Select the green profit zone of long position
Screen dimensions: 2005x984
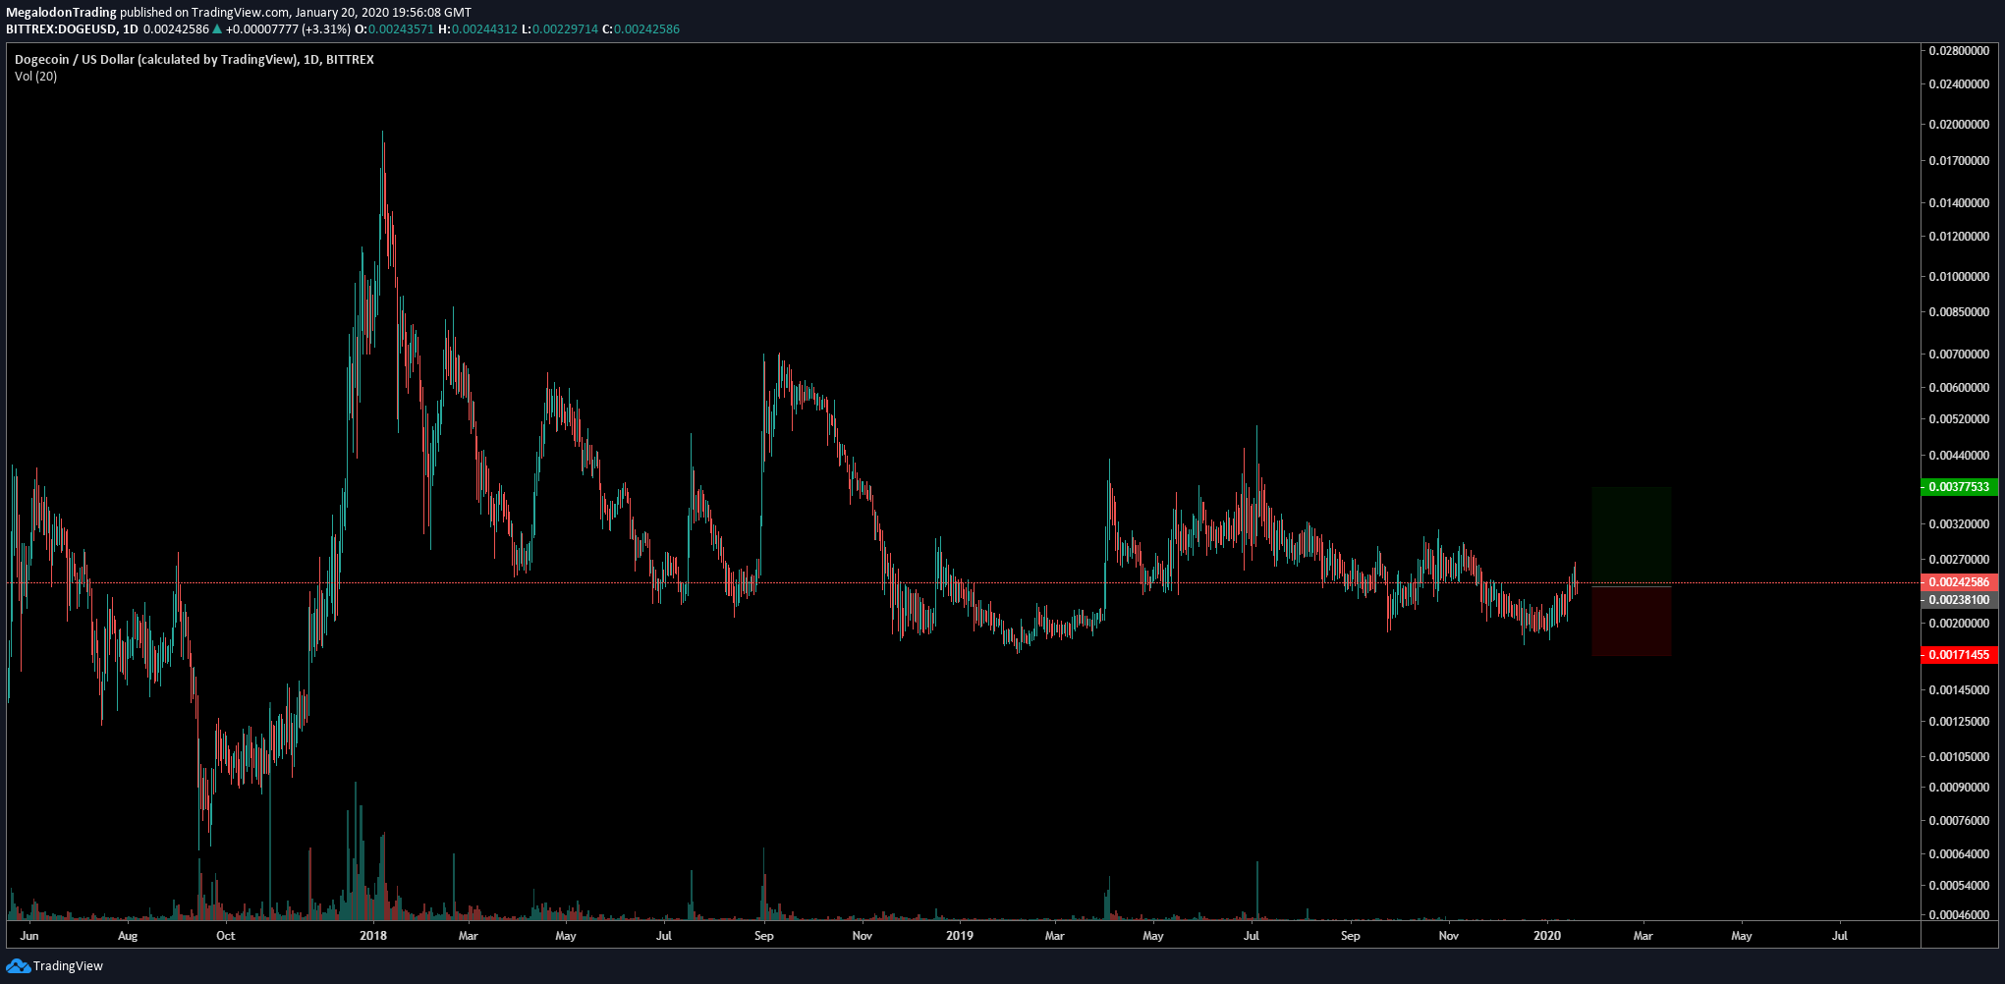pos(1631,536)
